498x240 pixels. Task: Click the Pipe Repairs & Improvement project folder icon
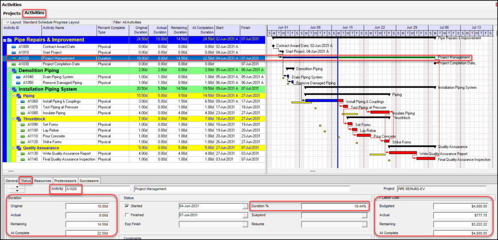[10, 40]
